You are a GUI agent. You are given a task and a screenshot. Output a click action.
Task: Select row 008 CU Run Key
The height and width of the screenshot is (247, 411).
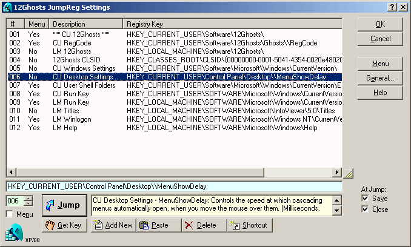pyautogui.click(x=174, y=94)
